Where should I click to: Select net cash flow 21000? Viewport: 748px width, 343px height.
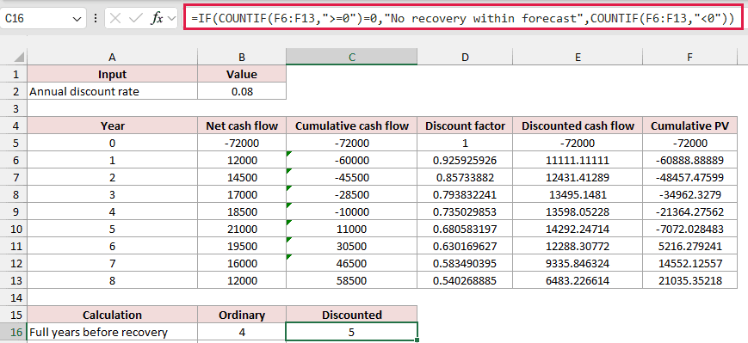click(242, 229)
